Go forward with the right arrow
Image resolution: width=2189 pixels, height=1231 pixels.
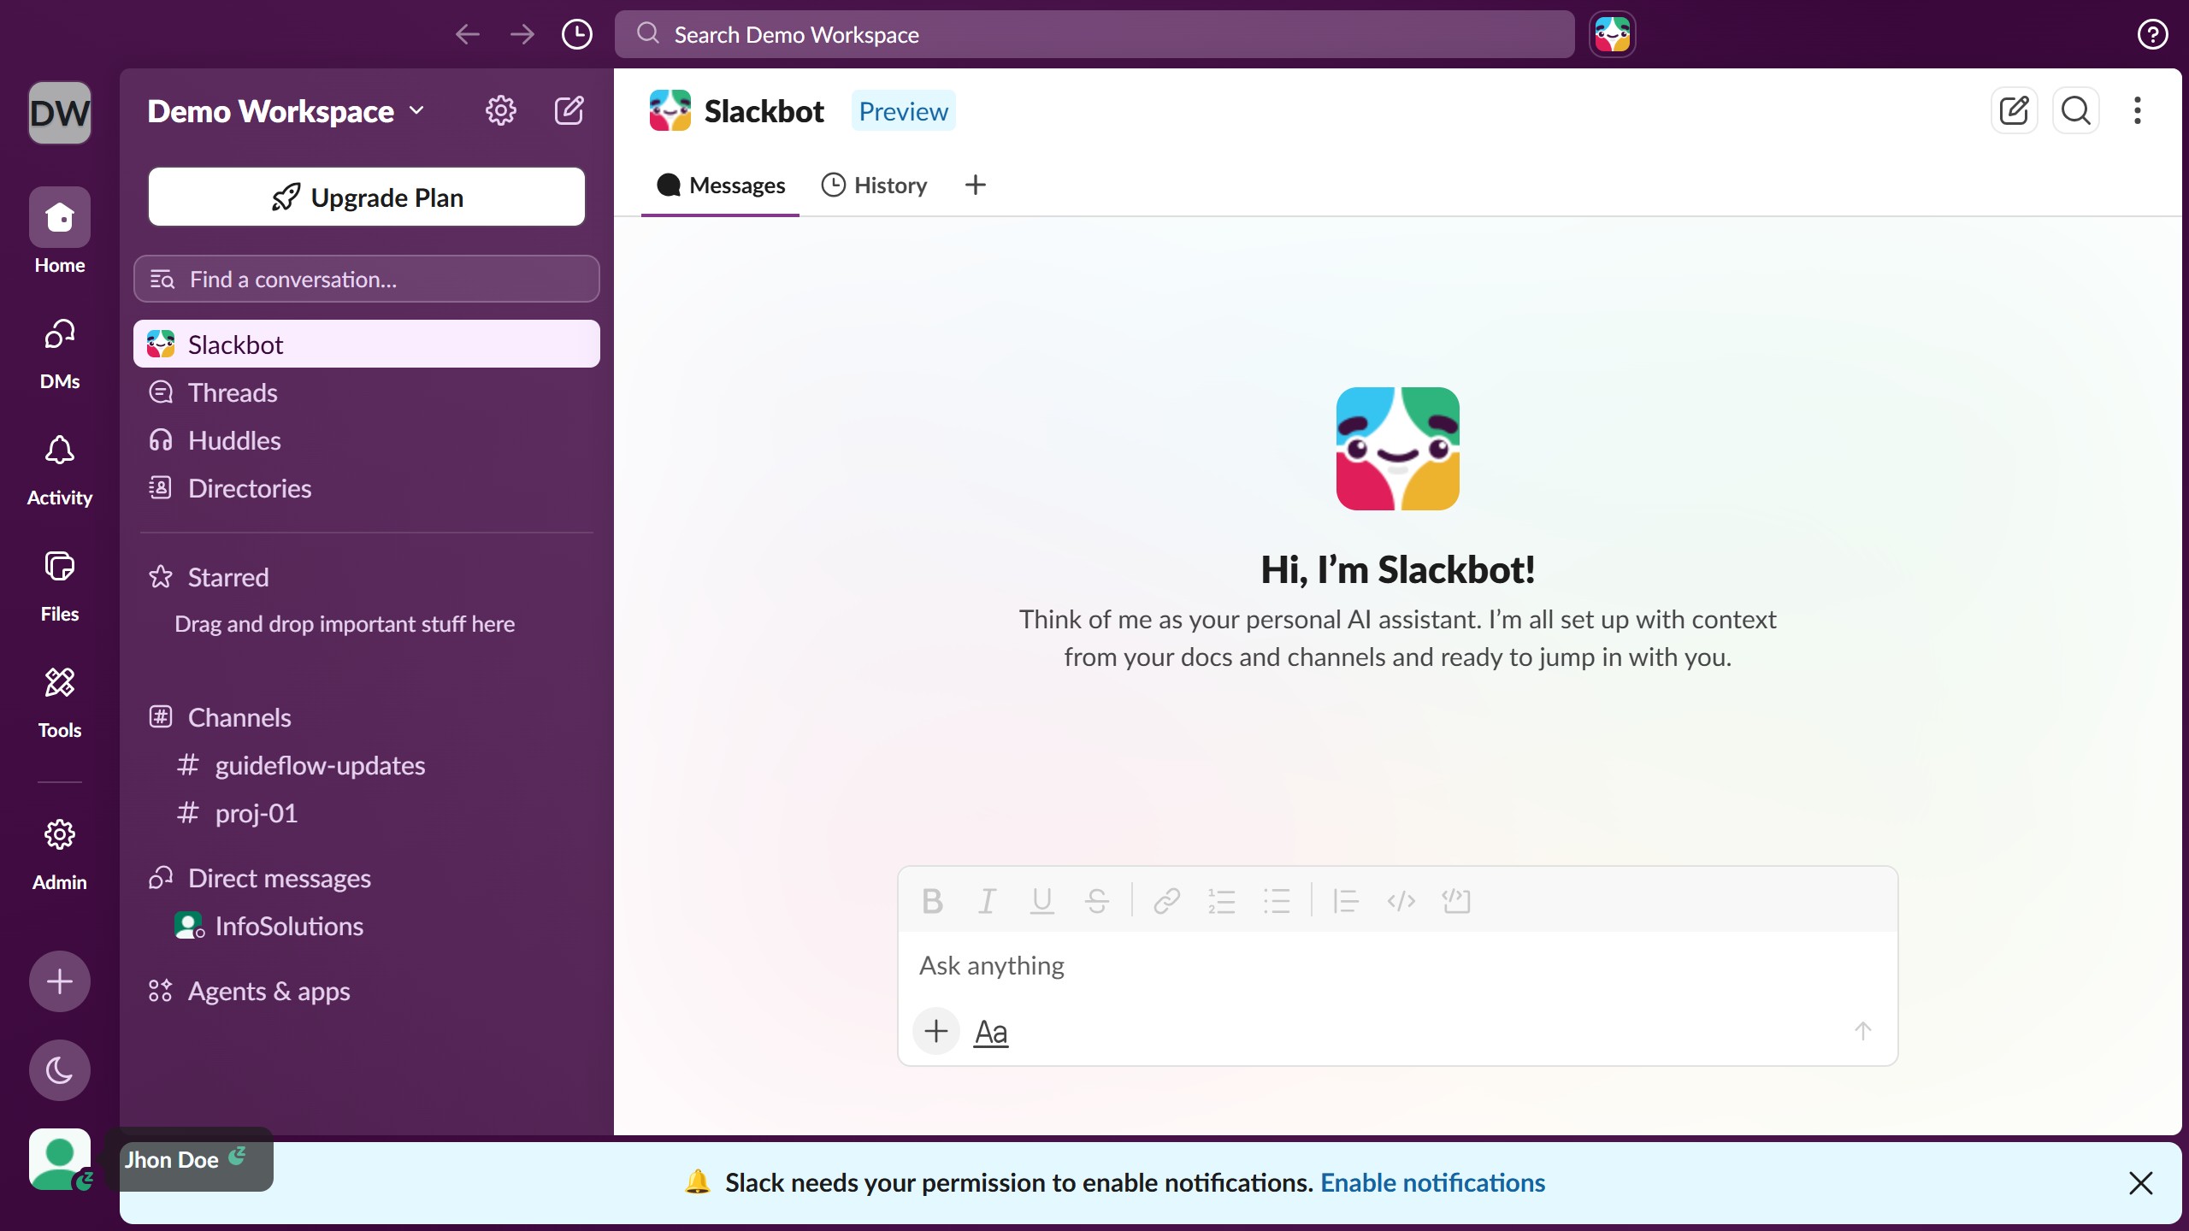click(x=522, y=34)
